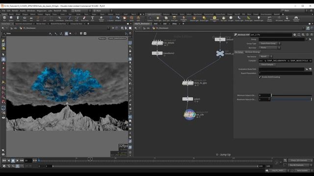Image resolution: width=314 pixels, height=176 pixels.
Task: Open the viewport camera selection dropdown
Action: pyautogui.click(x=117, y=38)
